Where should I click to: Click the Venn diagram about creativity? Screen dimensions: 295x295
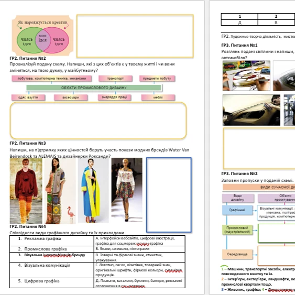point(42,36)
